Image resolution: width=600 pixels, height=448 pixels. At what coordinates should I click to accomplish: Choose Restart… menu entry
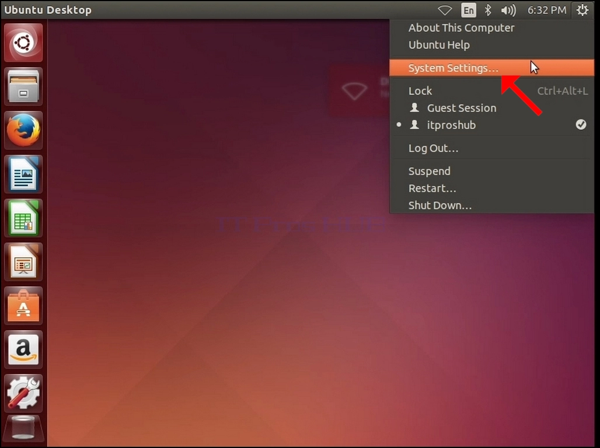(x=491, y=188)
